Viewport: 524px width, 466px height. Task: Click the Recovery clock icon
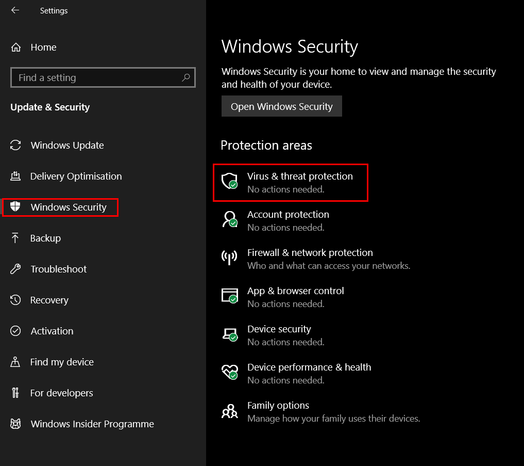[15, 300]
